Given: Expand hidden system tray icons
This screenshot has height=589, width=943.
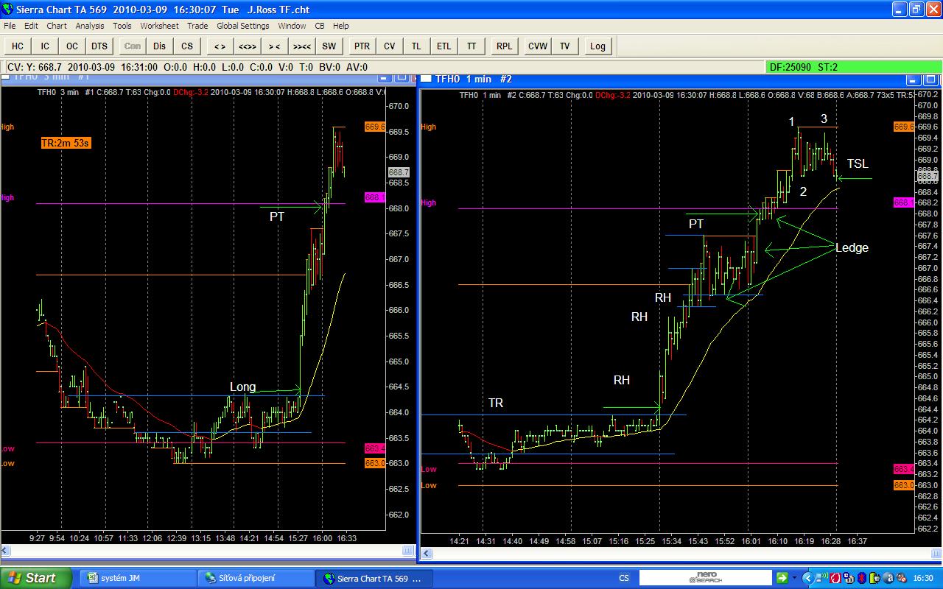Looking at the screenshot, I should click(x=807, y=578).
